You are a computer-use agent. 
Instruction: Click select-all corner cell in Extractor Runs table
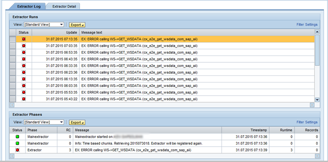[13, 32]
